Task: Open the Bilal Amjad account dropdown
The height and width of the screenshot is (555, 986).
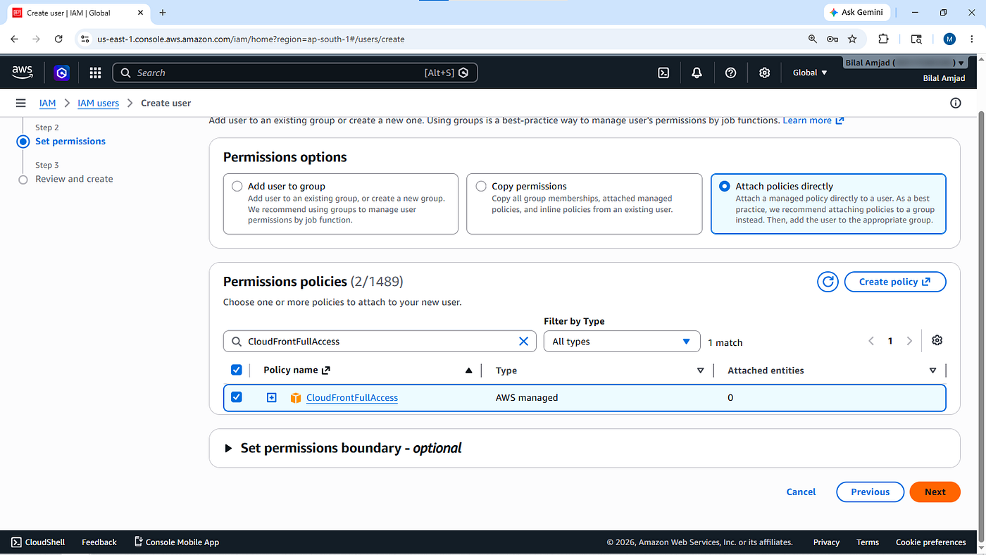Action: [x=904, y=63]
